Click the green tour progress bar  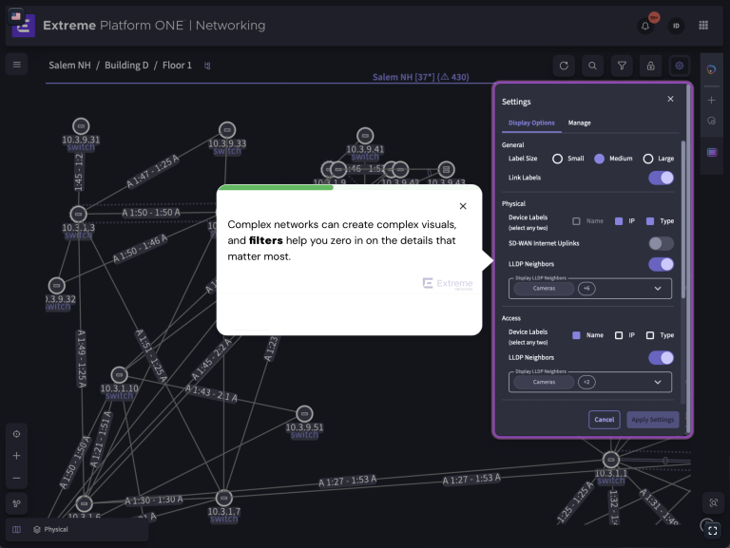coord(276,187)
